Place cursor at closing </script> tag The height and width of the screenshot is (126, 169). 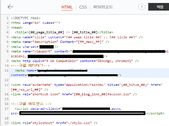(156, 113)
